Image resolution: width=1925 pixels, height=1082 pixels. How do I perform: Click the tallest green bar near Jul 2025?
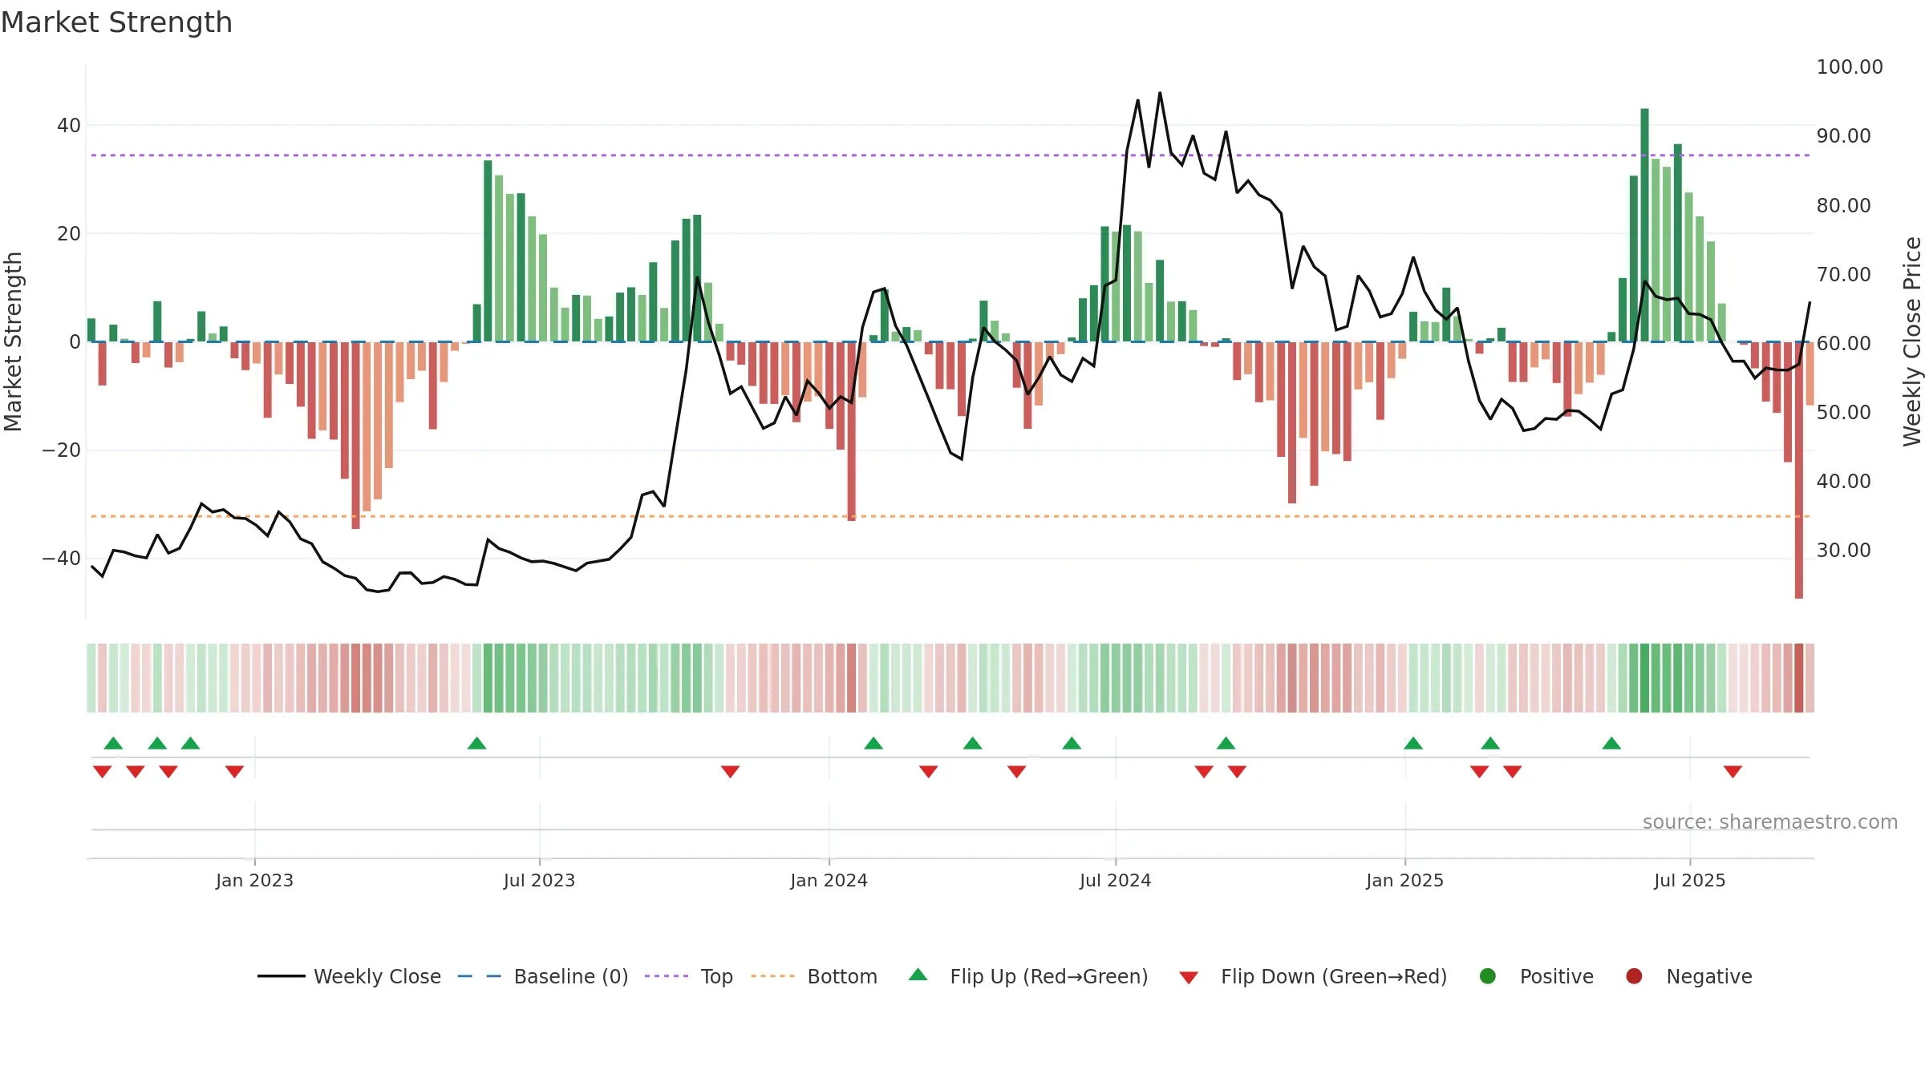(x=1644, y=224)
